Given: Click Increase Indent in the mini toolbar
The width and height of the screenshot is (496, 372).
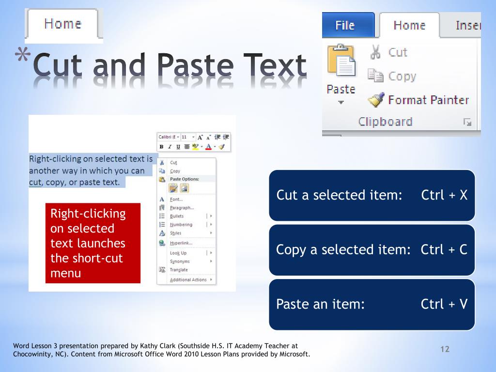Looking at the screenshot, I should click(226, 137).
